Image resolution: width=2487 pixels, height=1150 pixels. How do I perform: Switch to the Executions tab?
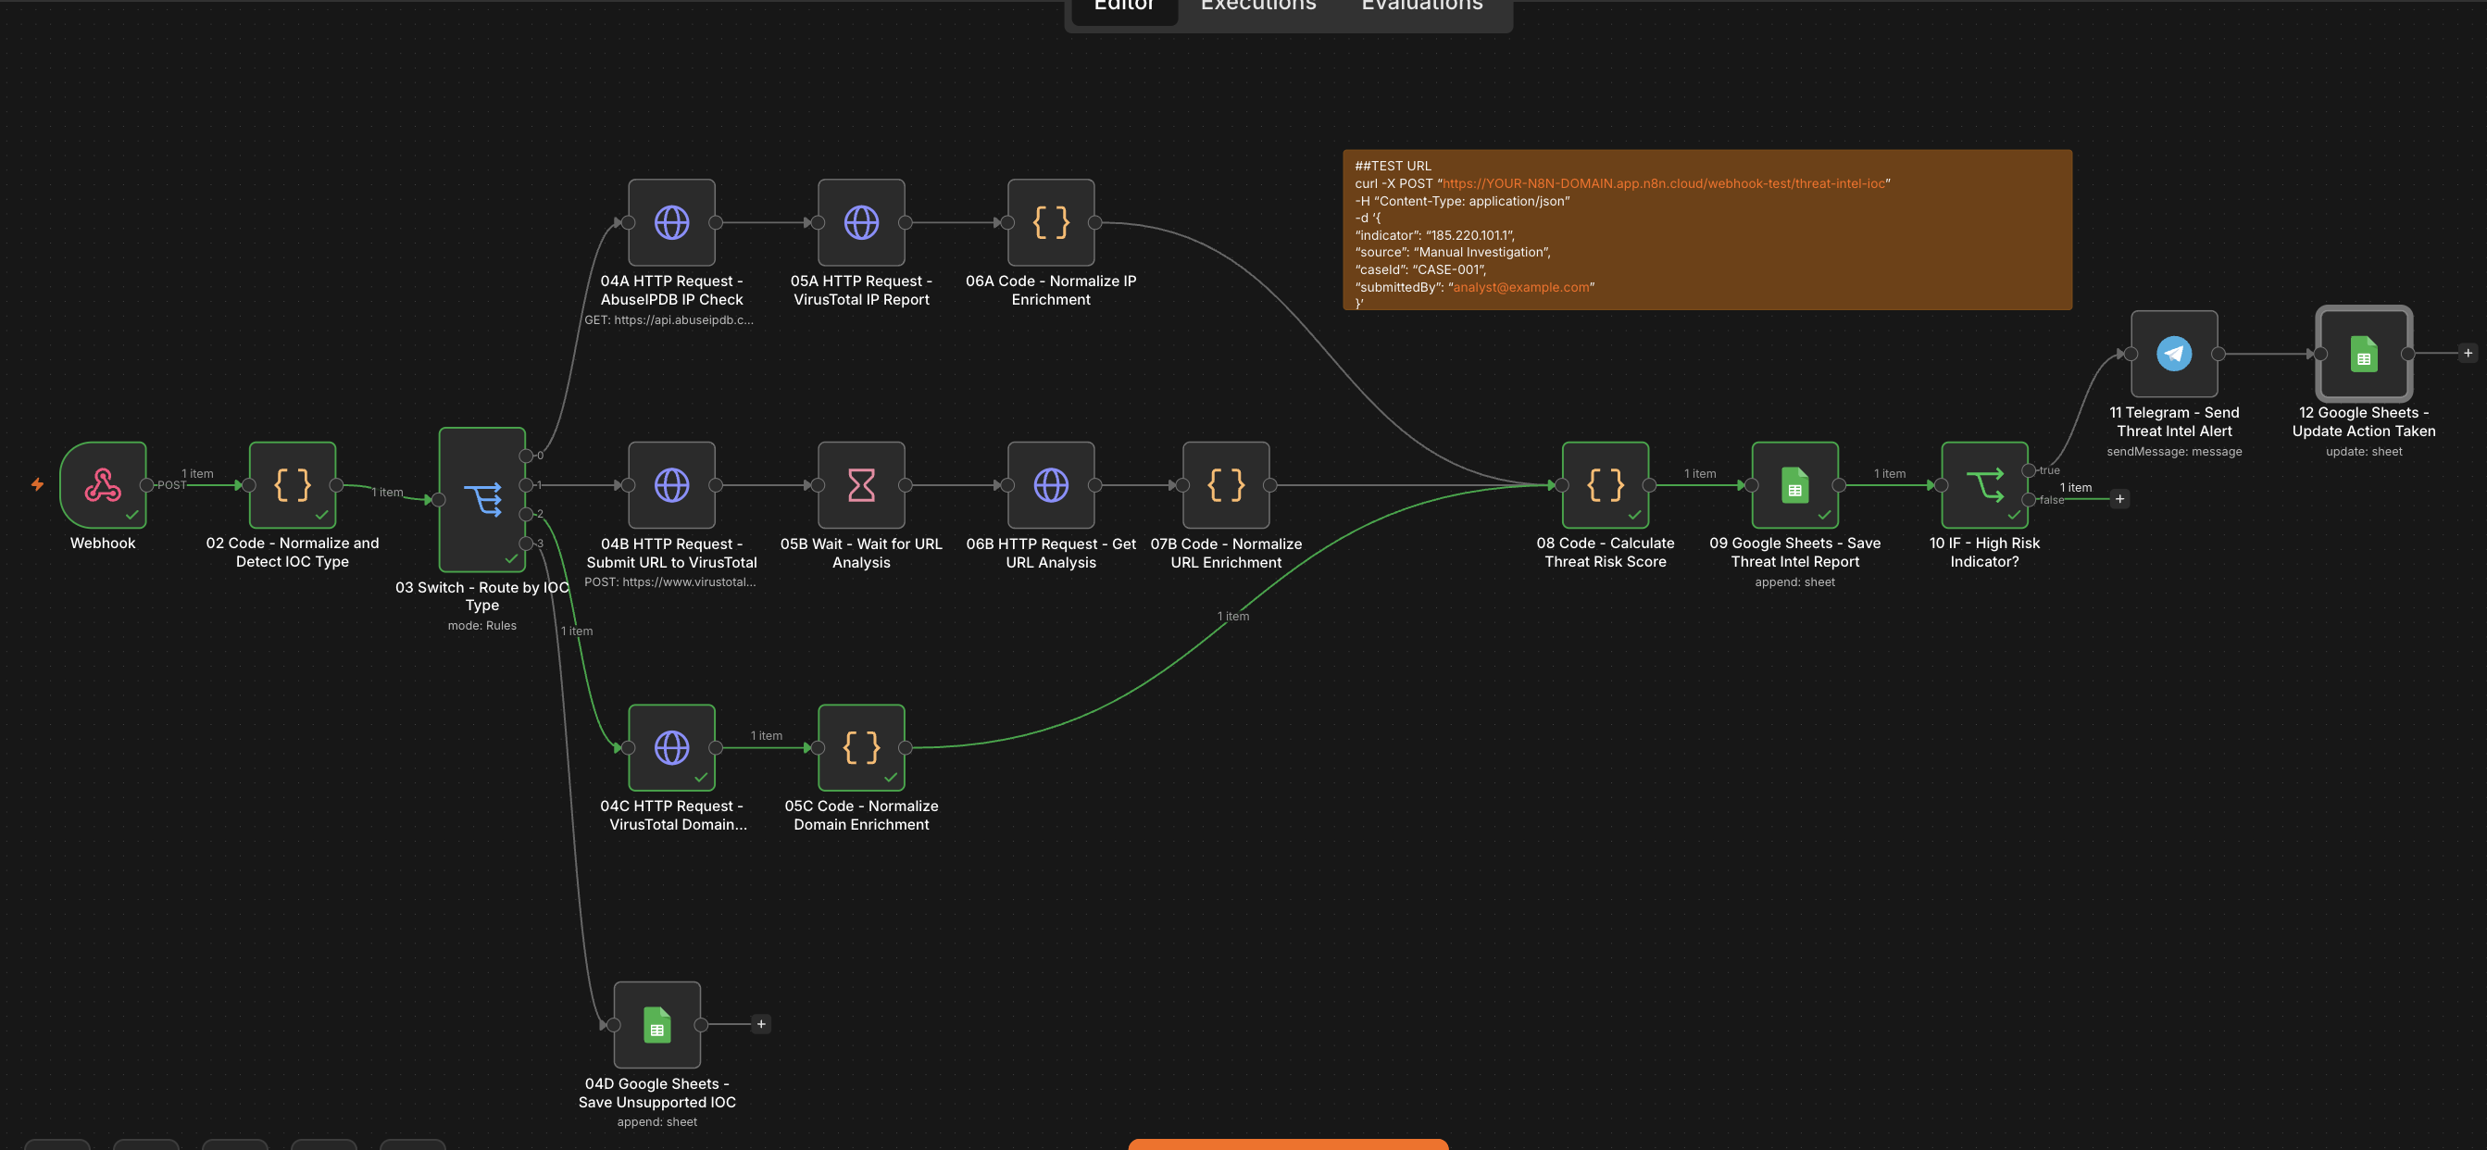pyautogui.click(x=1258, y=6)
